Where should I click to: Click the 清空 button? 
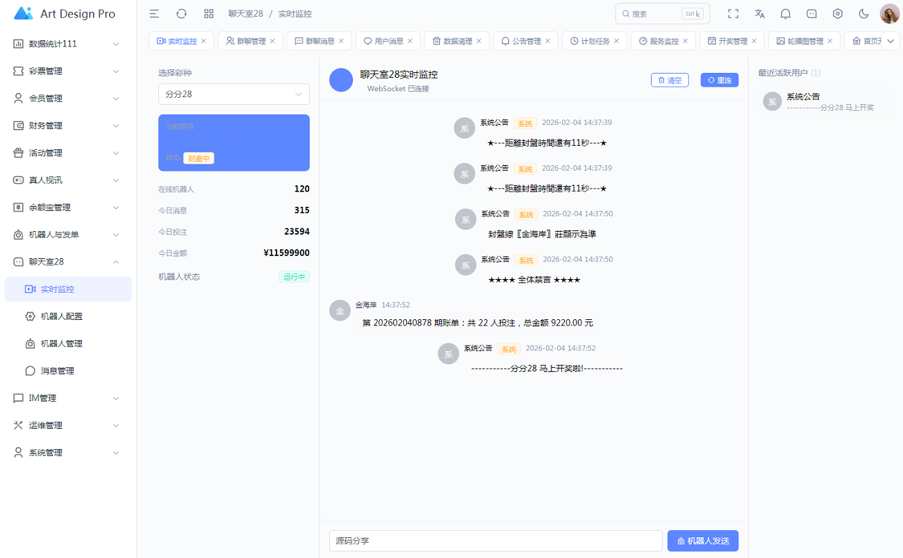pyautogui.click(x=670, y=81)
